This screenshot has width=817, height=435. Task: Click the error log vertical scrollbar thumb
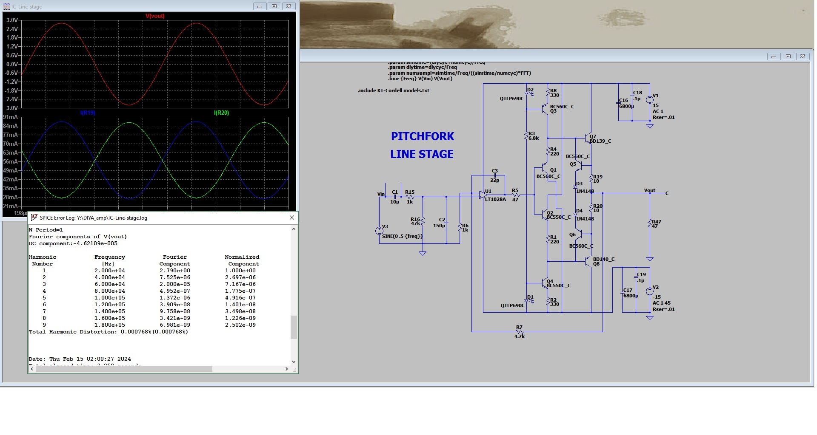294,327
